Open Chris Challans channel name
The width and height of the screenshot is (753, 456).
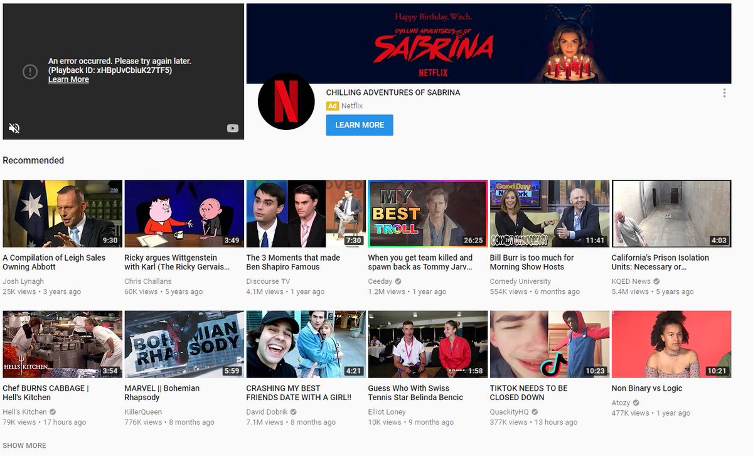pos(147,281)
